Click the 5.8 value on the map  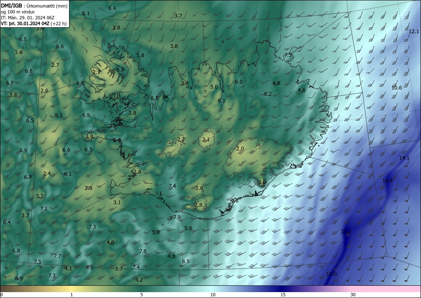coord(140,55)
